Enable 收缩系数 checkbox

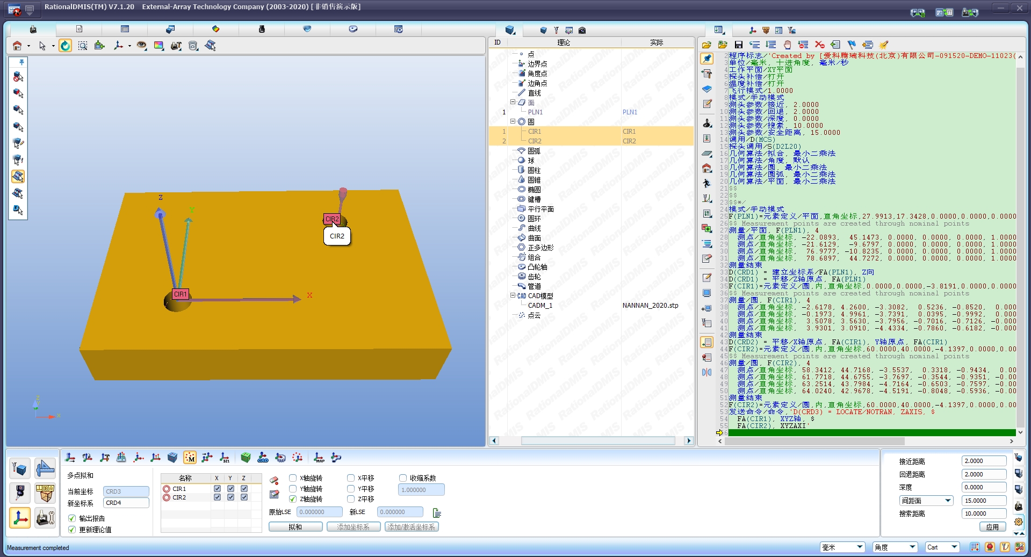[x=403, y=478]
